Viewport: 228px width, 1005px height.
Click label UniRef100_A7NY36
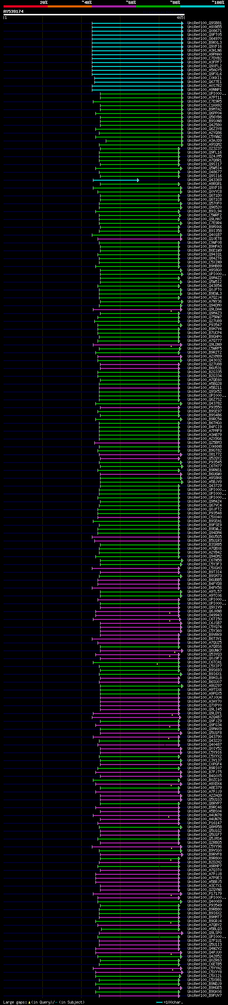204,302
